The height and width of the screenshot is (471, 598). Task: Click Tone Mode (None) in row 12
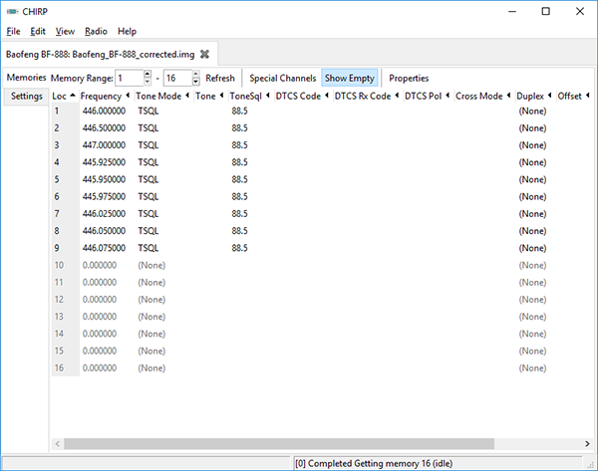(x=151, y=300)
